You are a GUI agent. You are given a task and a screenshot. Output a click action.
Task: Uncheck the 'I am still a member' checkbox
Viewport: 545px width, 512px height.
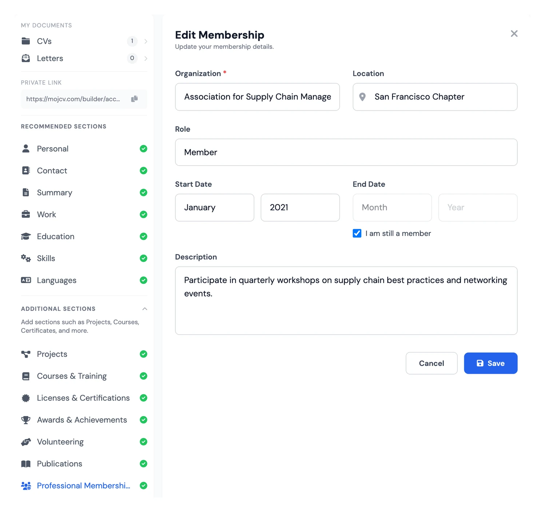(x=357, y=233)
